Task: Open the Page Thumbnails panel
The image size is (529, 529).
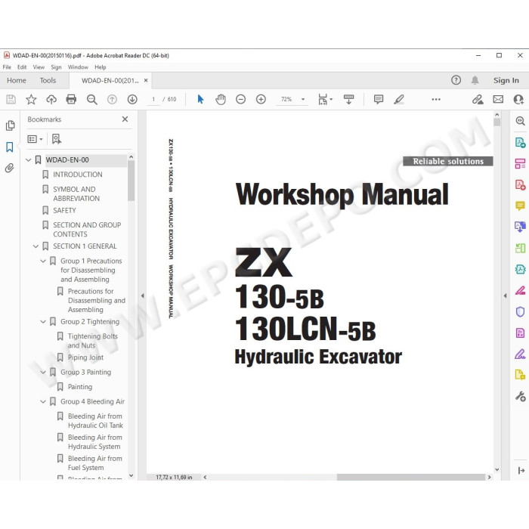Action: click(10, 125)
